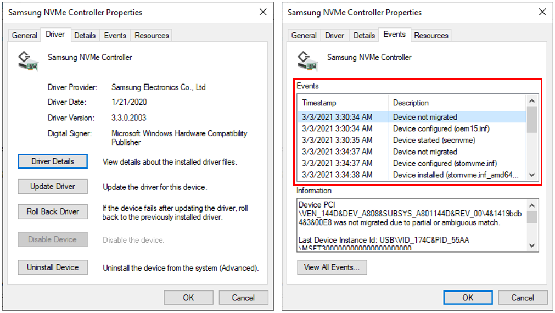Click the Microsoft Windows Hardware Compatibility Publisher signer text
555x313 pixels.
click(x=180, y=138)
